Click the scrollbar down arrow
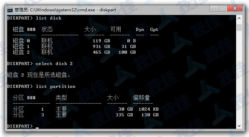Image resolution: width=249 pixels, height=137 pixels. click(x=239, y=126)
